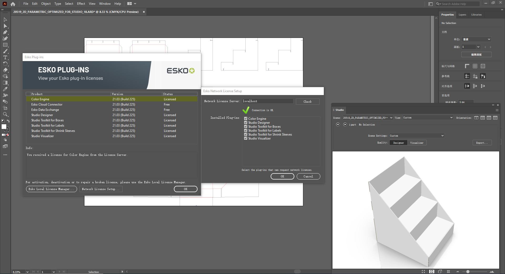Open View dropdown showing Custom
This screenshot has height=274, width=505.
point(428,118)
